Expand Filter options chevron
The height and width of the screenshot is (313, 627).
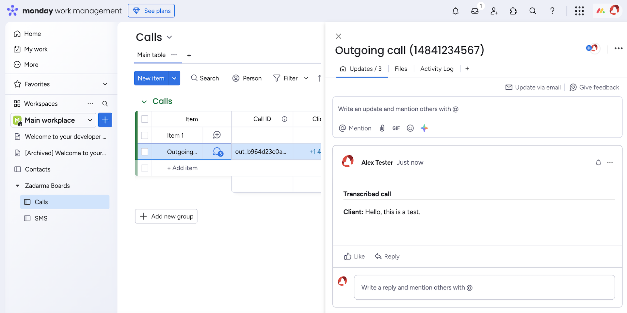coord(306,78)
